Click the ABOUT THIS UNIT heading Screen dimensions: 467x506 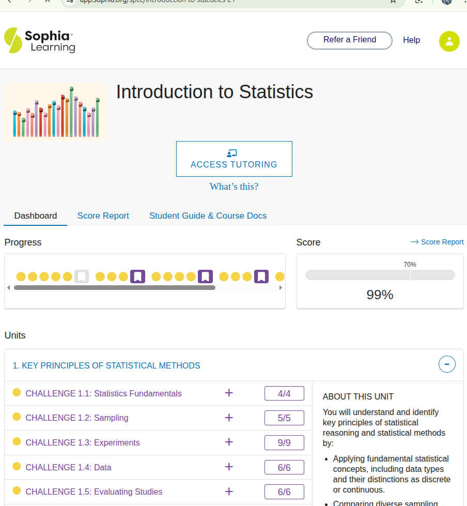(x=358, y=396)
